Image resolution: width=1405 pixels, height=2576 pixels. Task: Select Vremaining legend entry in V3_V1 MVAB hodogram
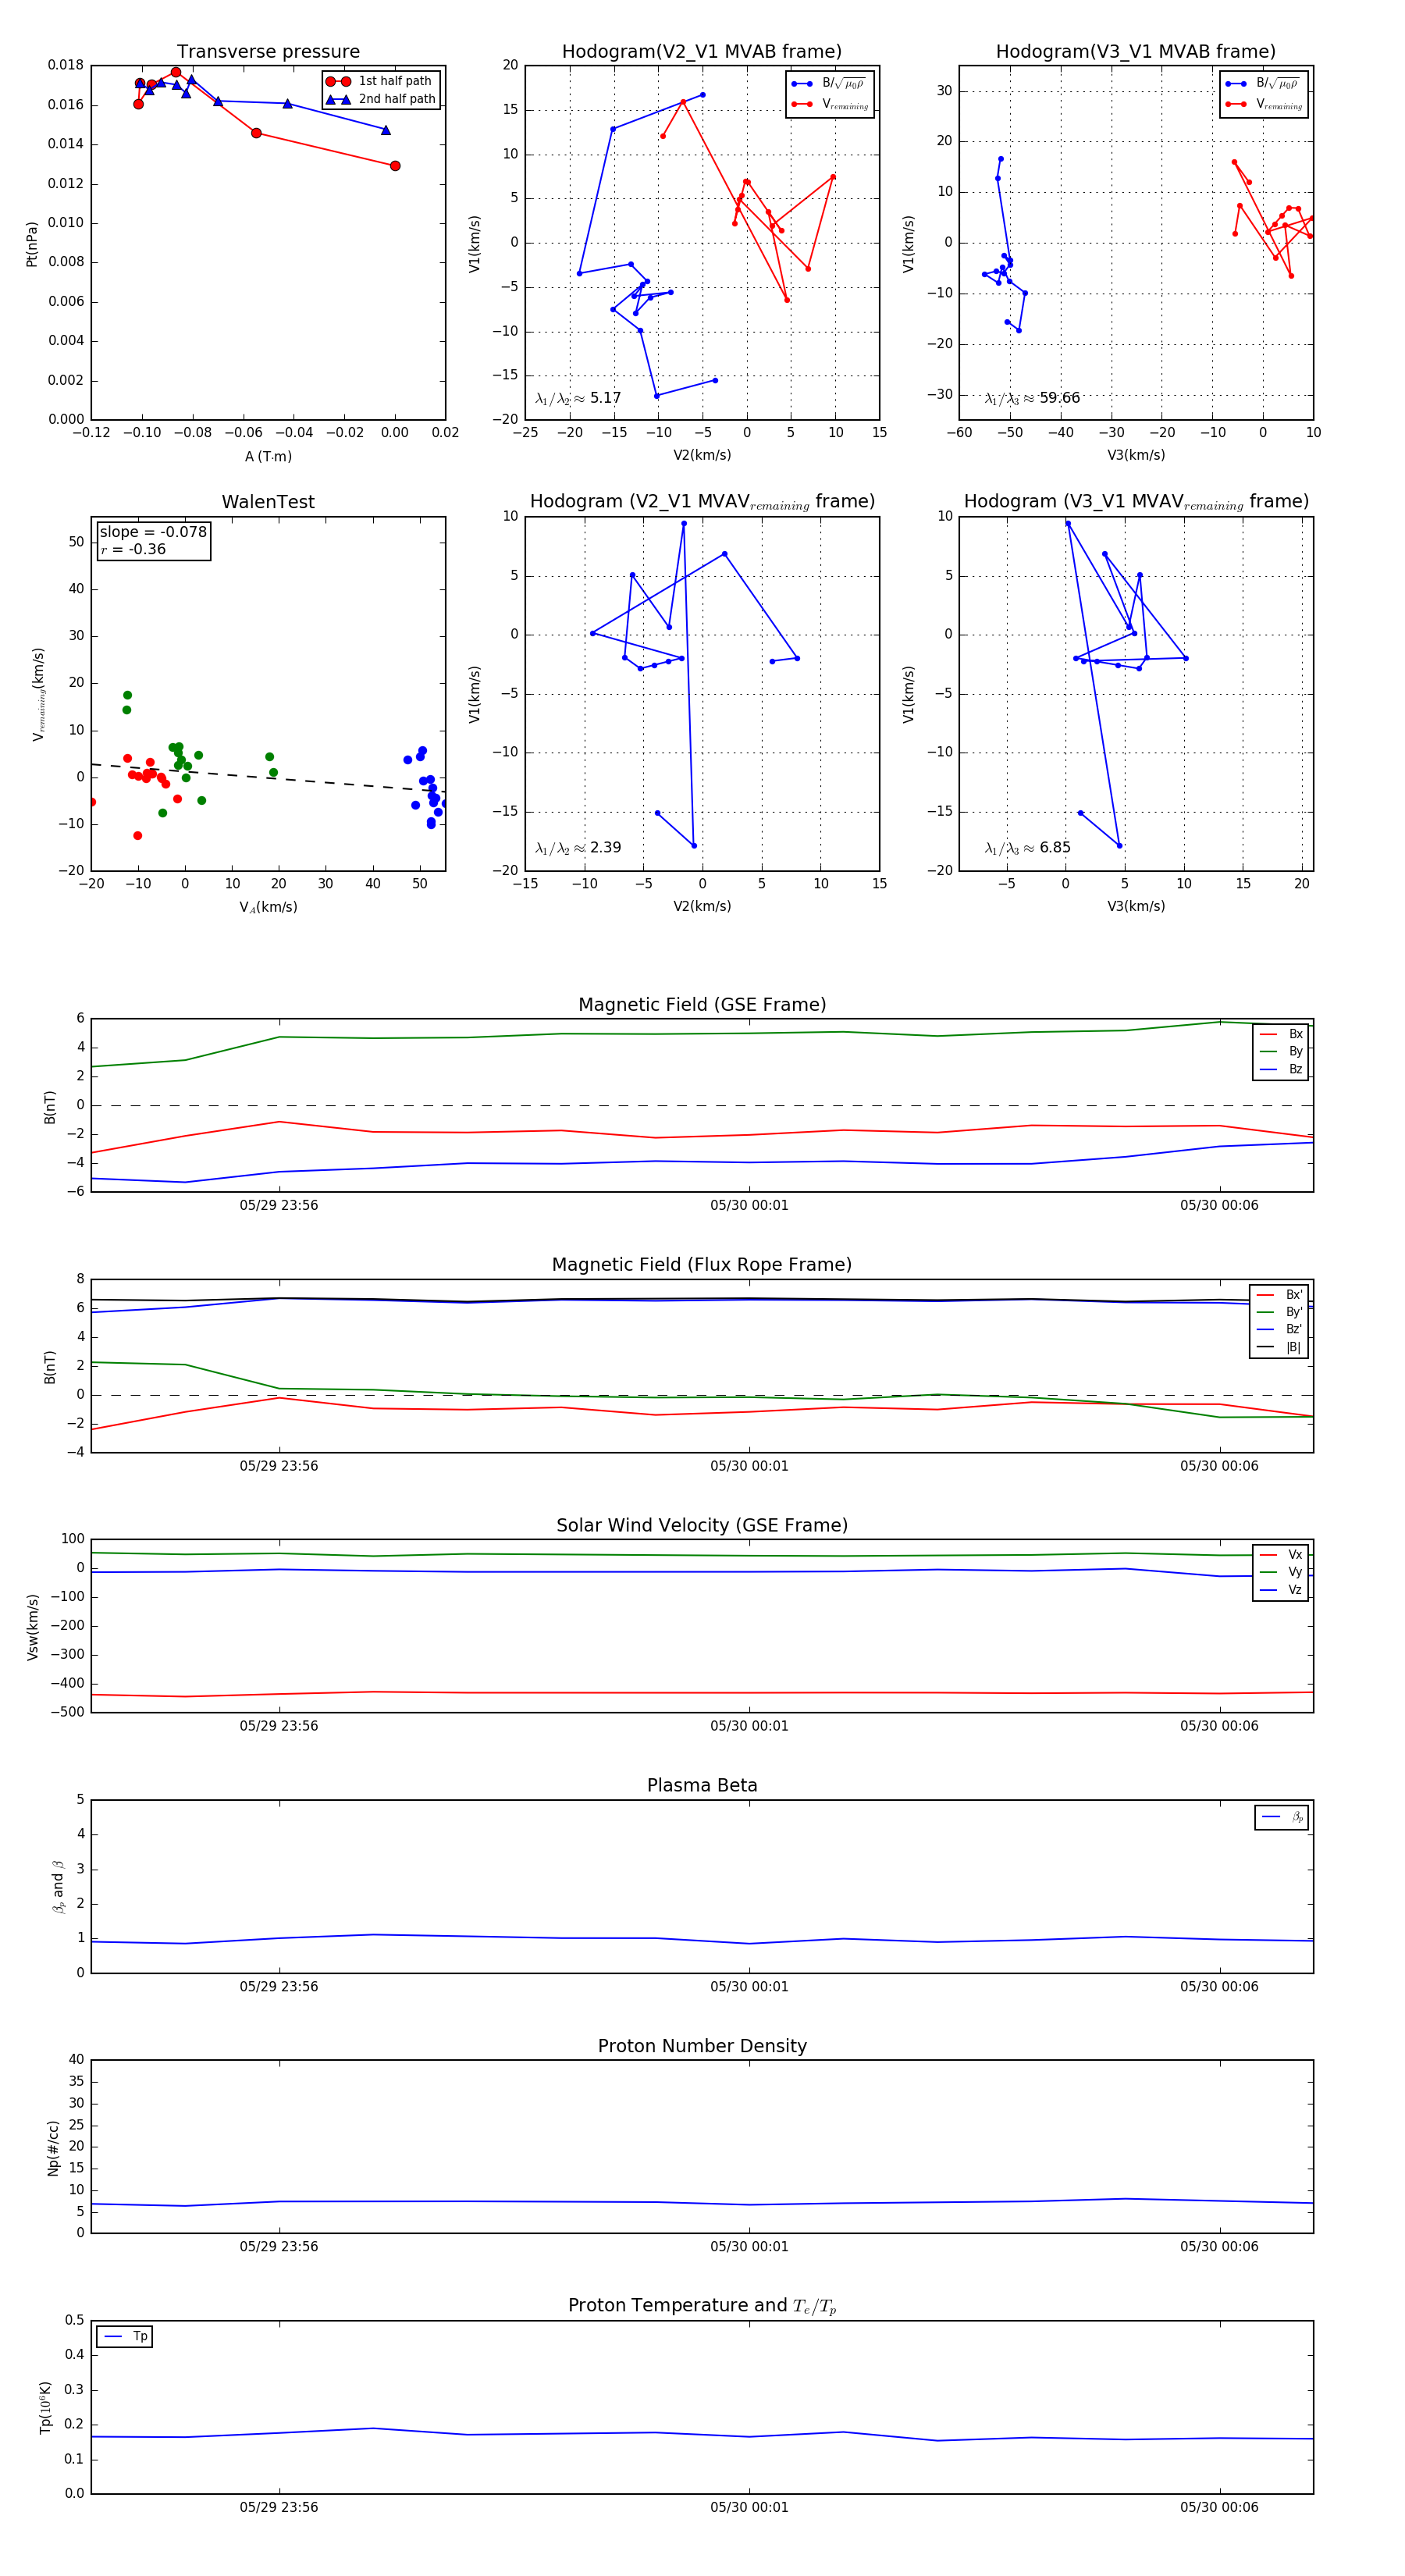click(1264, 104)
